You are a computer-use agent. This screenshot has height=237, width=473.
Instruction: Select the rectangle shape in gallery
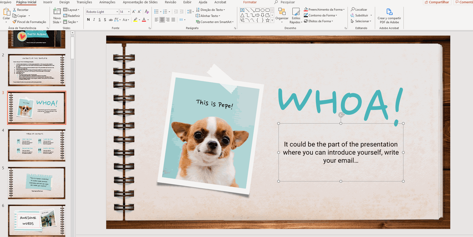pos(257,10)
